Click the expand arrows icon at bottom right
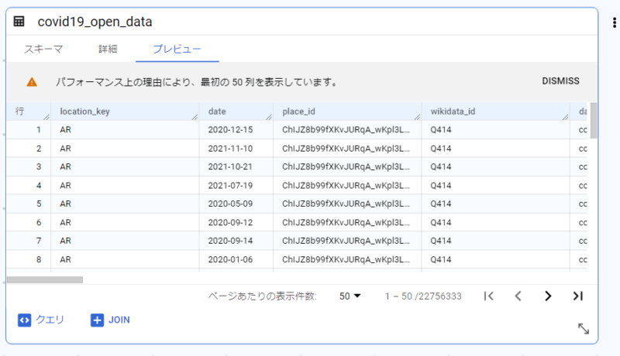Viewport: 620px width, 356px height. pos(584,328)
